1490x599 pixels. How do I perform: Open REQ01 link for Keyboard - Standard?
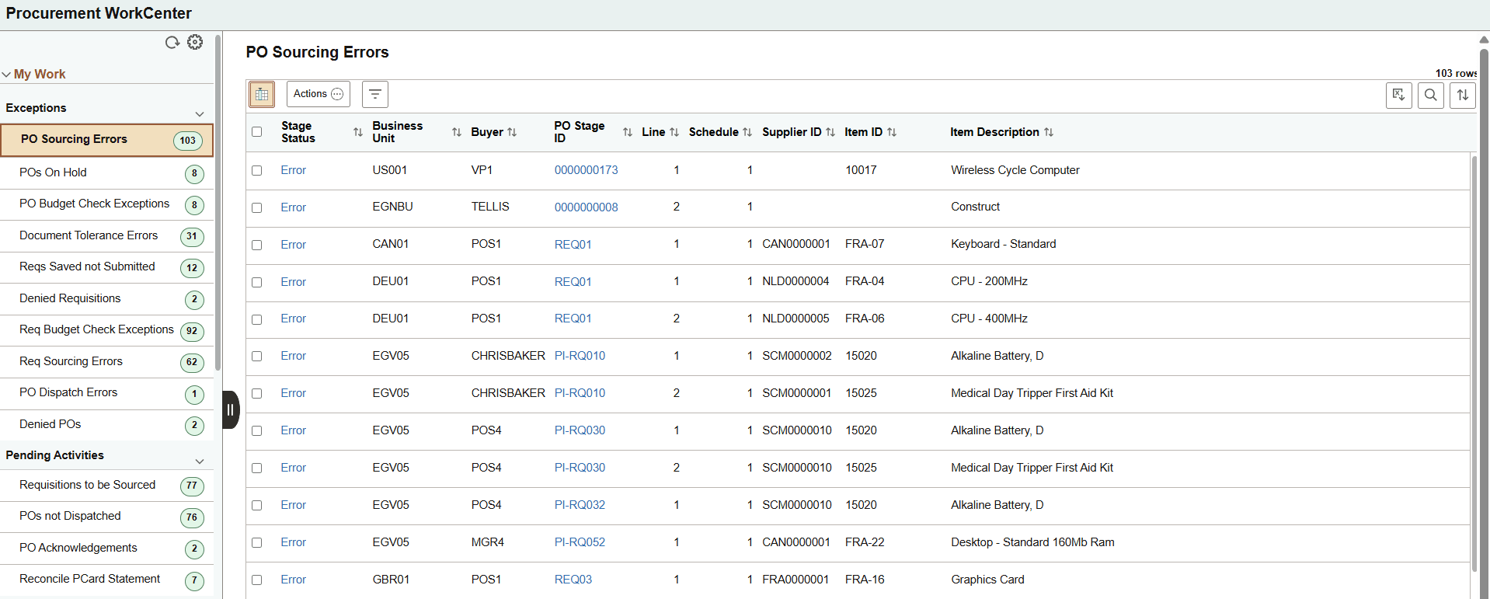coord(573,245)
